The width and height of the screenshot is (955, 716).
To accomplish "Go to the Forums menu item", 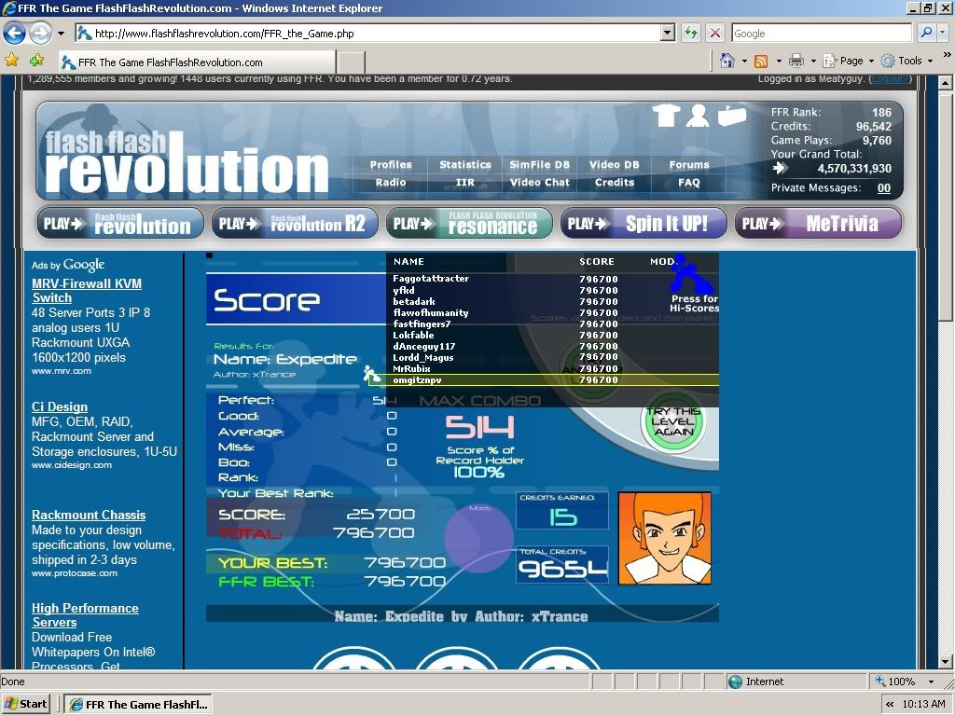I will pyautogui.click(x=689, y=165).
